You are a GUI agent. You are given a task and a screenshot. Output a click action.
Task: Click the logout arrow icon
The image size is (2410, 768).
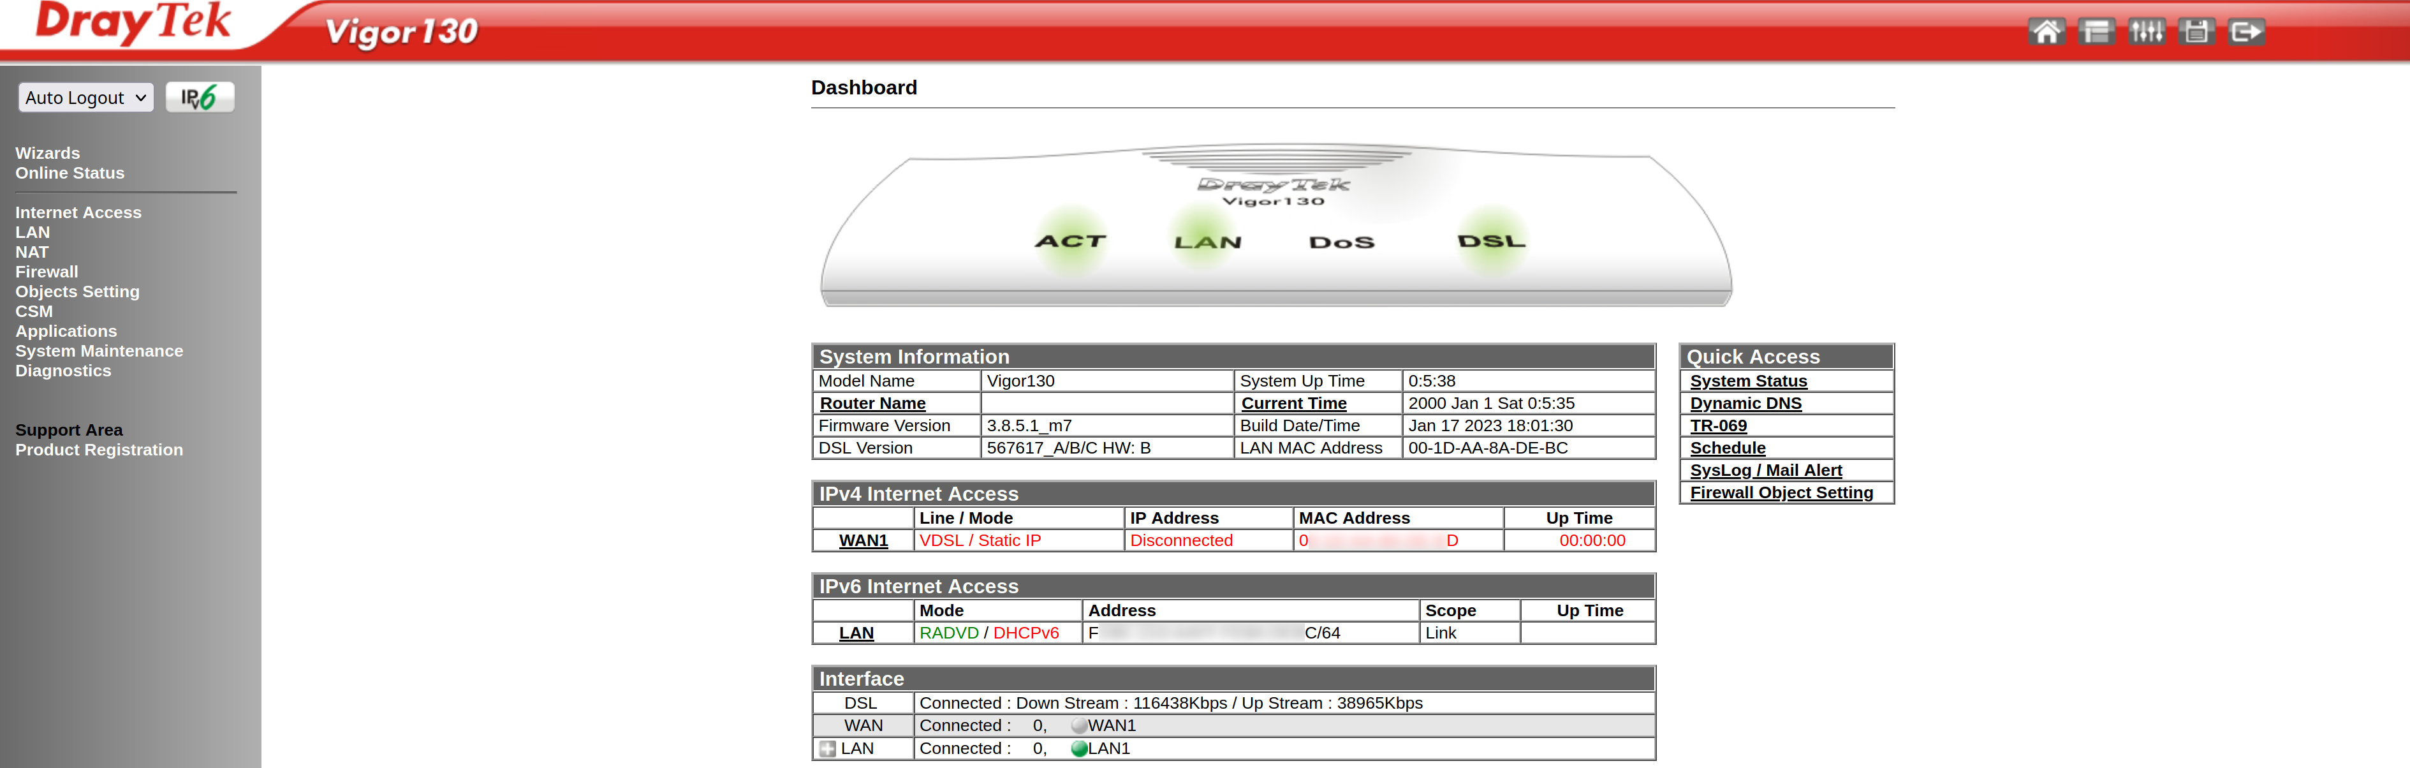pos(2245,32)
